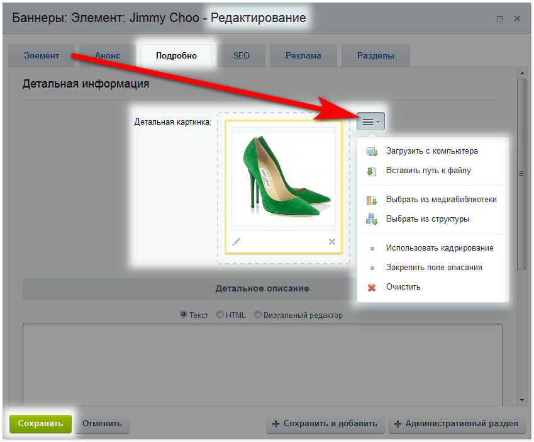Click the vertical scrollbar thumb
The height and width of the screenshot is (442, 534).
[x=521, y=174]
